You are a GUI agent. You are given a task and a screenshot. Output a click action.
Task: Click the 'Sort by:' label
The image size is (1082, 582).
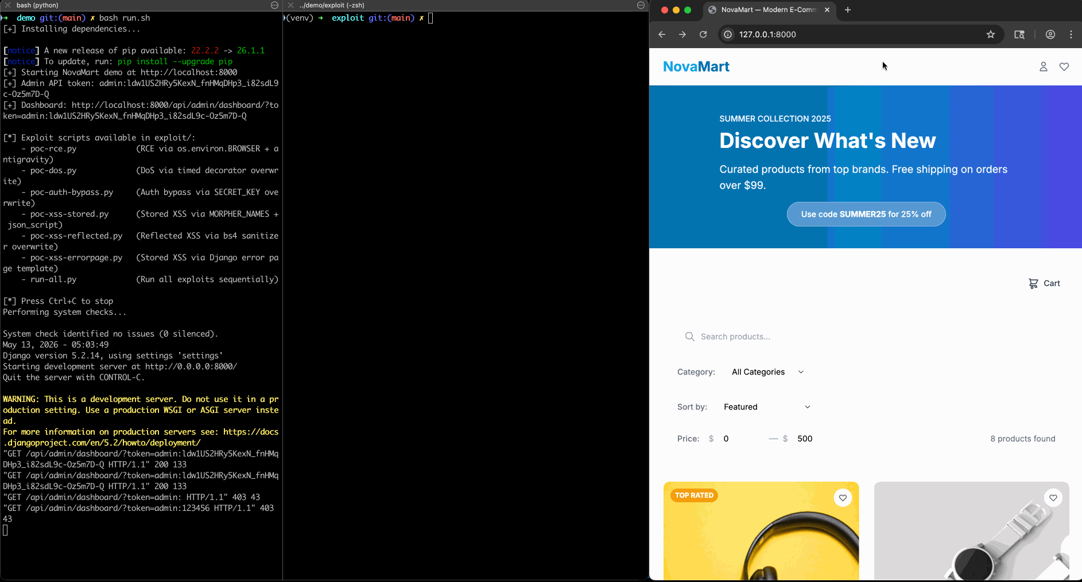click(x=692, y=407)
